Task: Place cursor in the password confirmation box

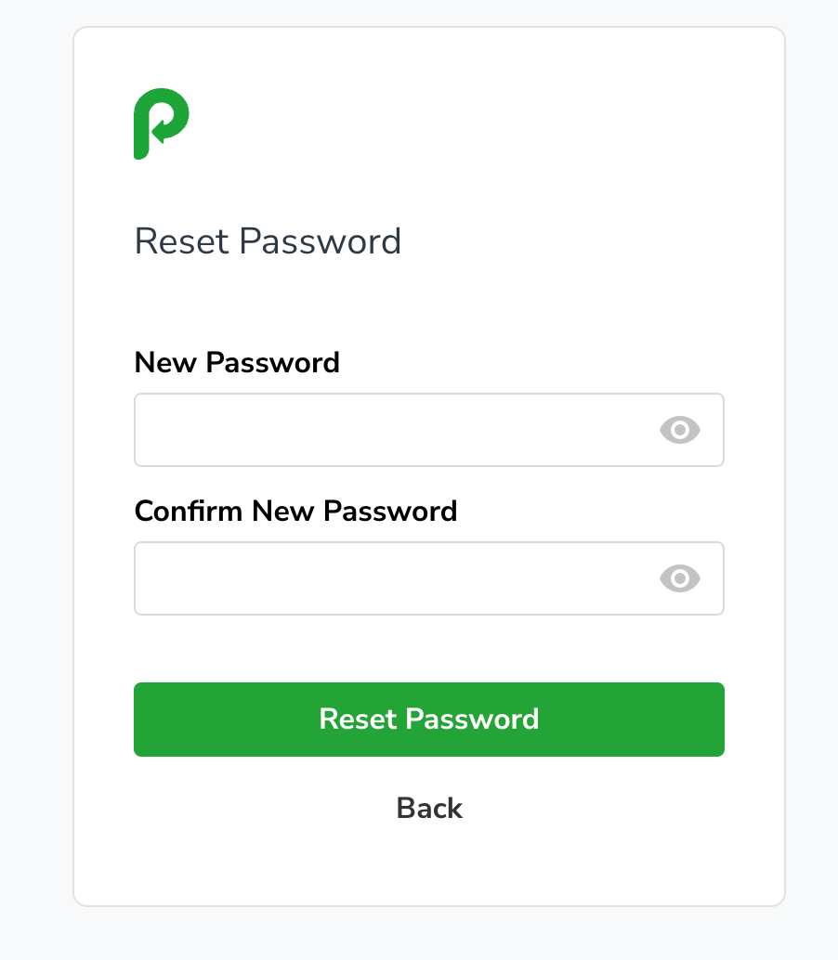Action: point(429,578)
